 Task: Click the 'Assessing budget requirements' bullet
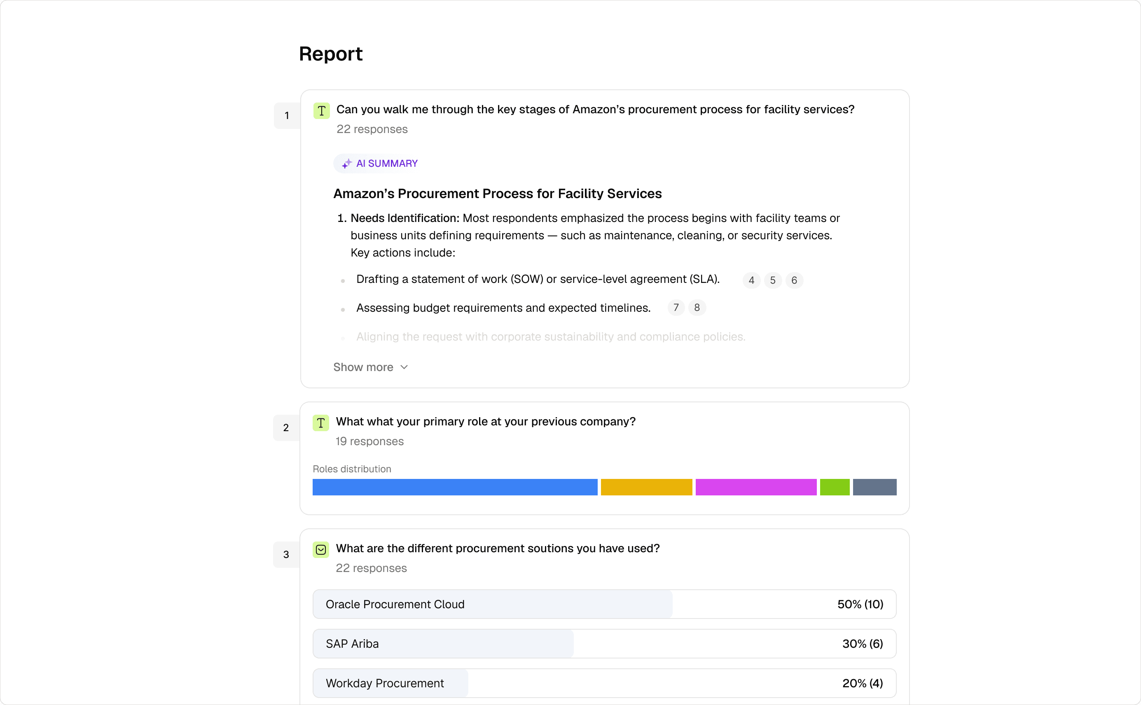(x=503, y=308)
